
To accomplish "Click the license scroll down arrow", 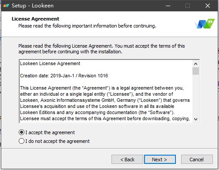I will [x=195, y=119].
